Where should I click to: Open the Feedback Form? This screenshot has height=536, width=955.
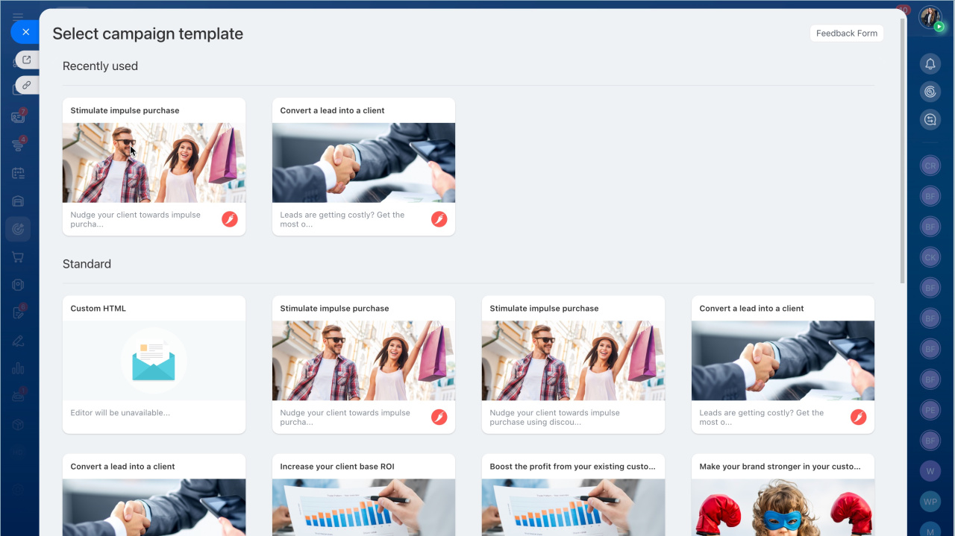click(x=846, y=34)
